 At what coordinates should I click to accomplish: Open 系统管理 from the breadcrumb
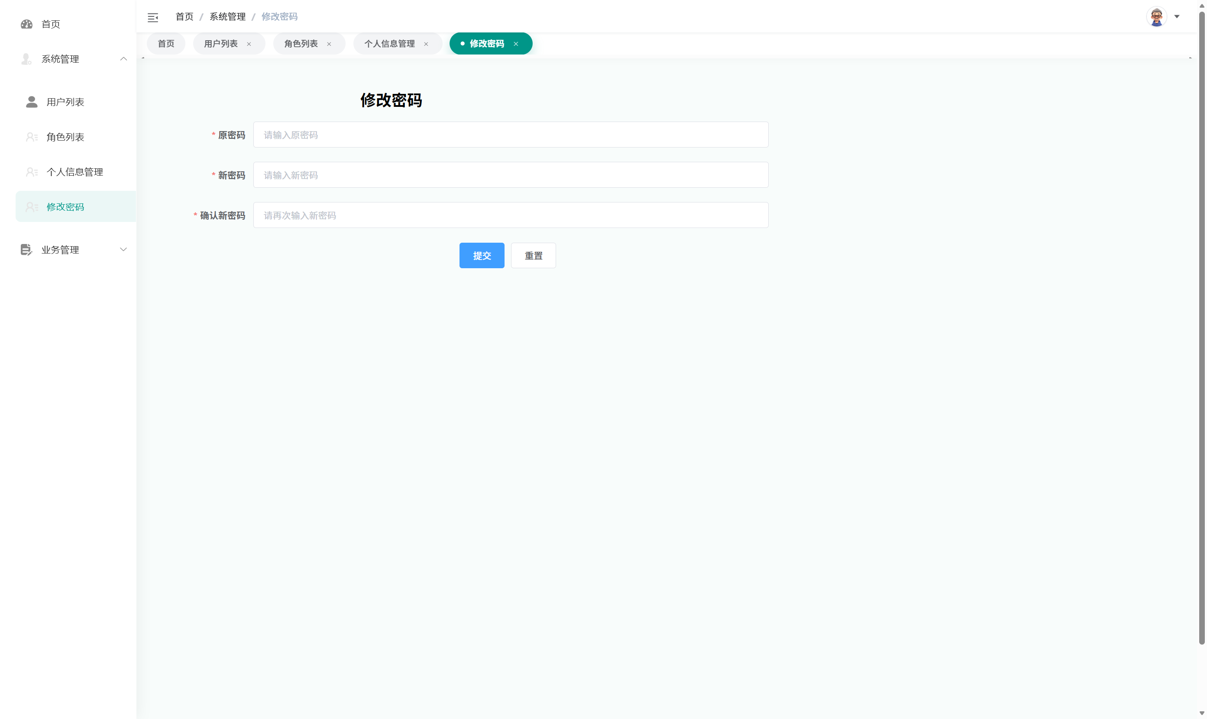227,16
